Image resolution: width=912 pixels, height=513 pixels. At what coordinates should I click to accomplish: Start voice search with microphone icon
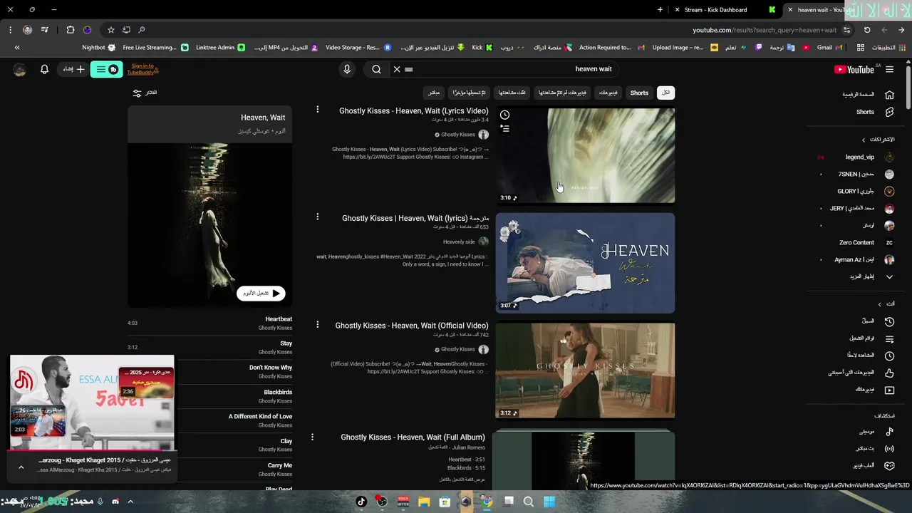pos(347,69)
